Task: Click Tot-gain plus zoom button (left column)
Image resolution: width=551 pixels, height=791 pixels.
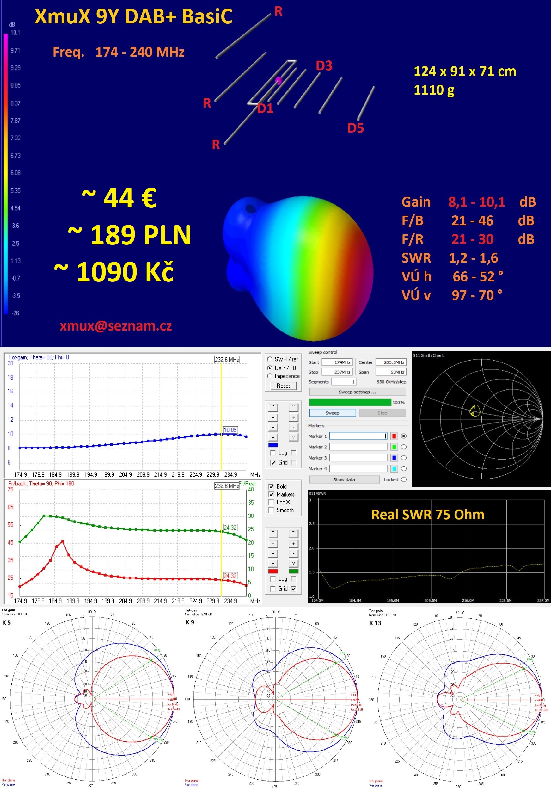Action: point(273,417)
